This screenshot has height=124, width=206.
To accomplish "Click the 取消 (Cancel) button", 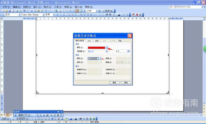I will (x=126, y=83).
